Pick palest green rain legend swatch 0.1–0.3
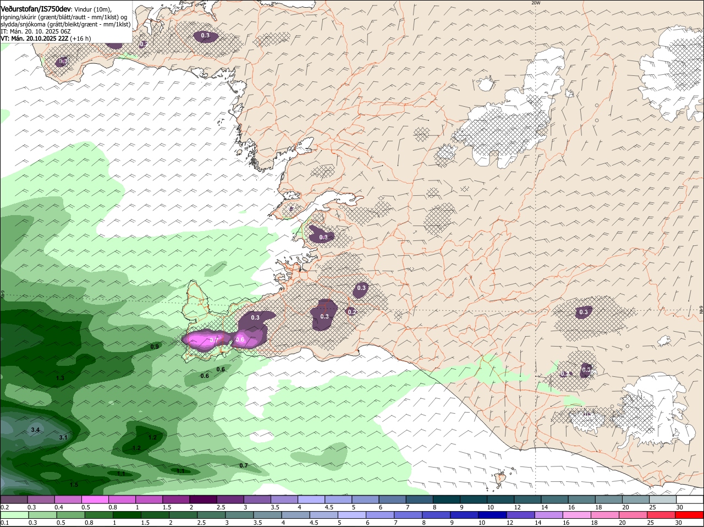Screen dimensions: 704x527 click(14, 515)
